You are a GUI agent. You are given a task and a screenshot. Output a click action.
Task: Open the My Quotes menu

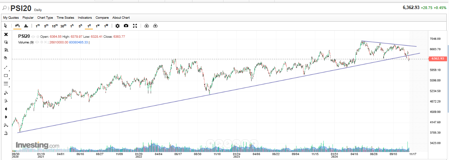pos(11,18)
